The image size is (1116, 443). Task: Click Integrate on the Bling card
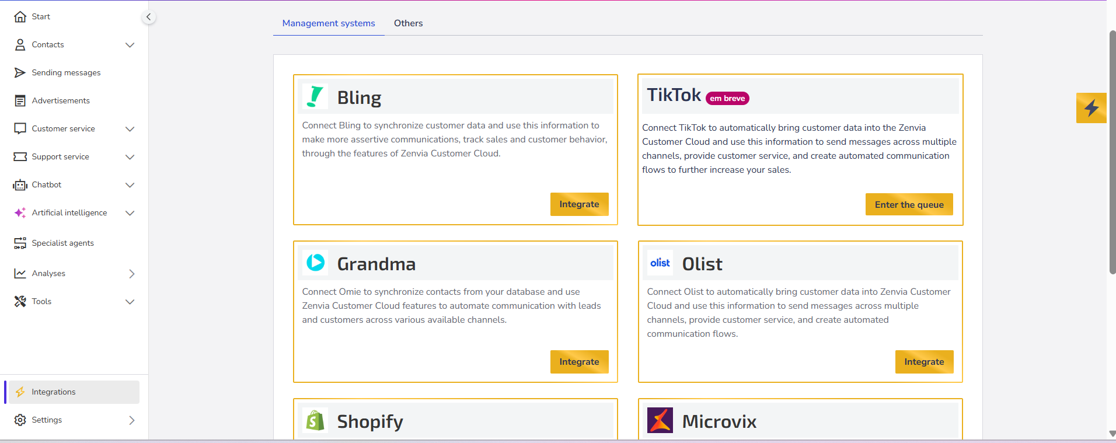pos(579,204)
